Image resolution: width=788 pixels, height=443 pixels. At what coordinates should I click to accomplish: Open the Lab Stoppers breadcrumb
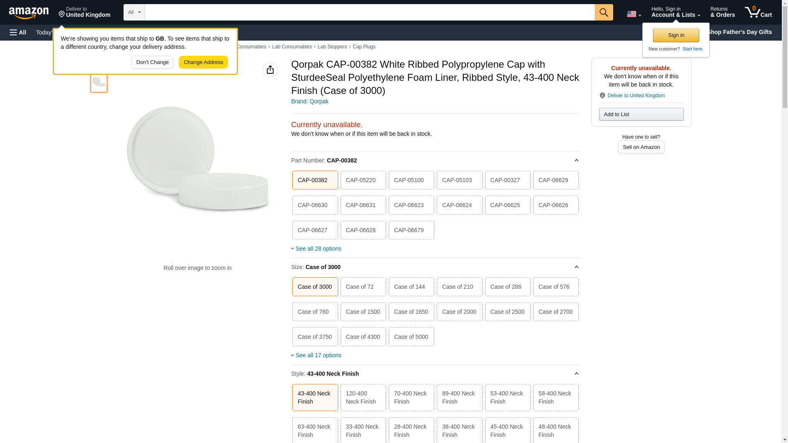point(332,47)
